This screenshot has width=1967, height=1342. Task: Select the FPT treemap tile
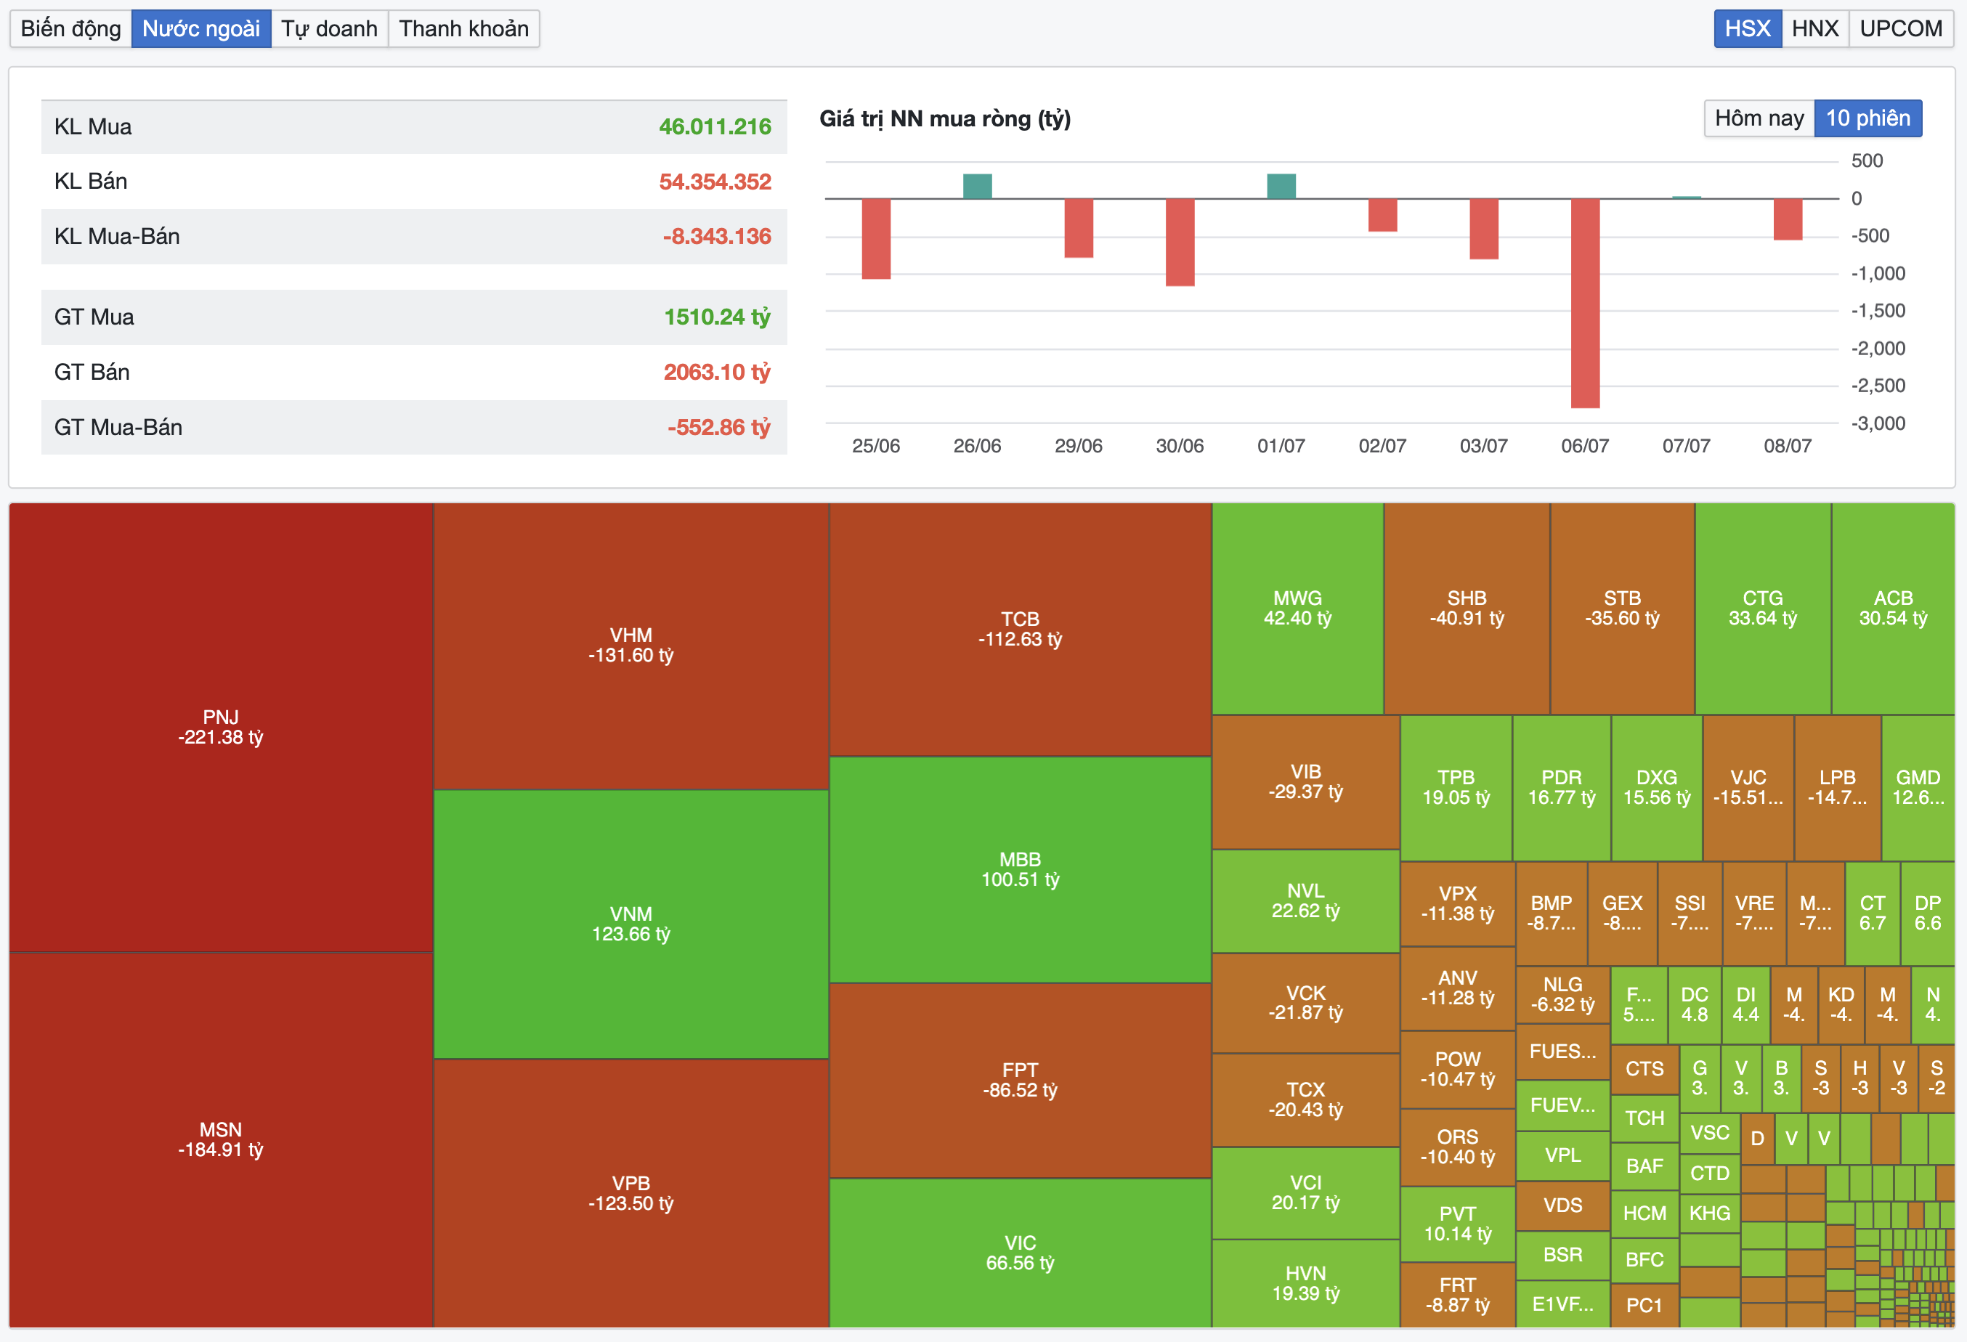pyautogui.click(x=1020, y=1081)
